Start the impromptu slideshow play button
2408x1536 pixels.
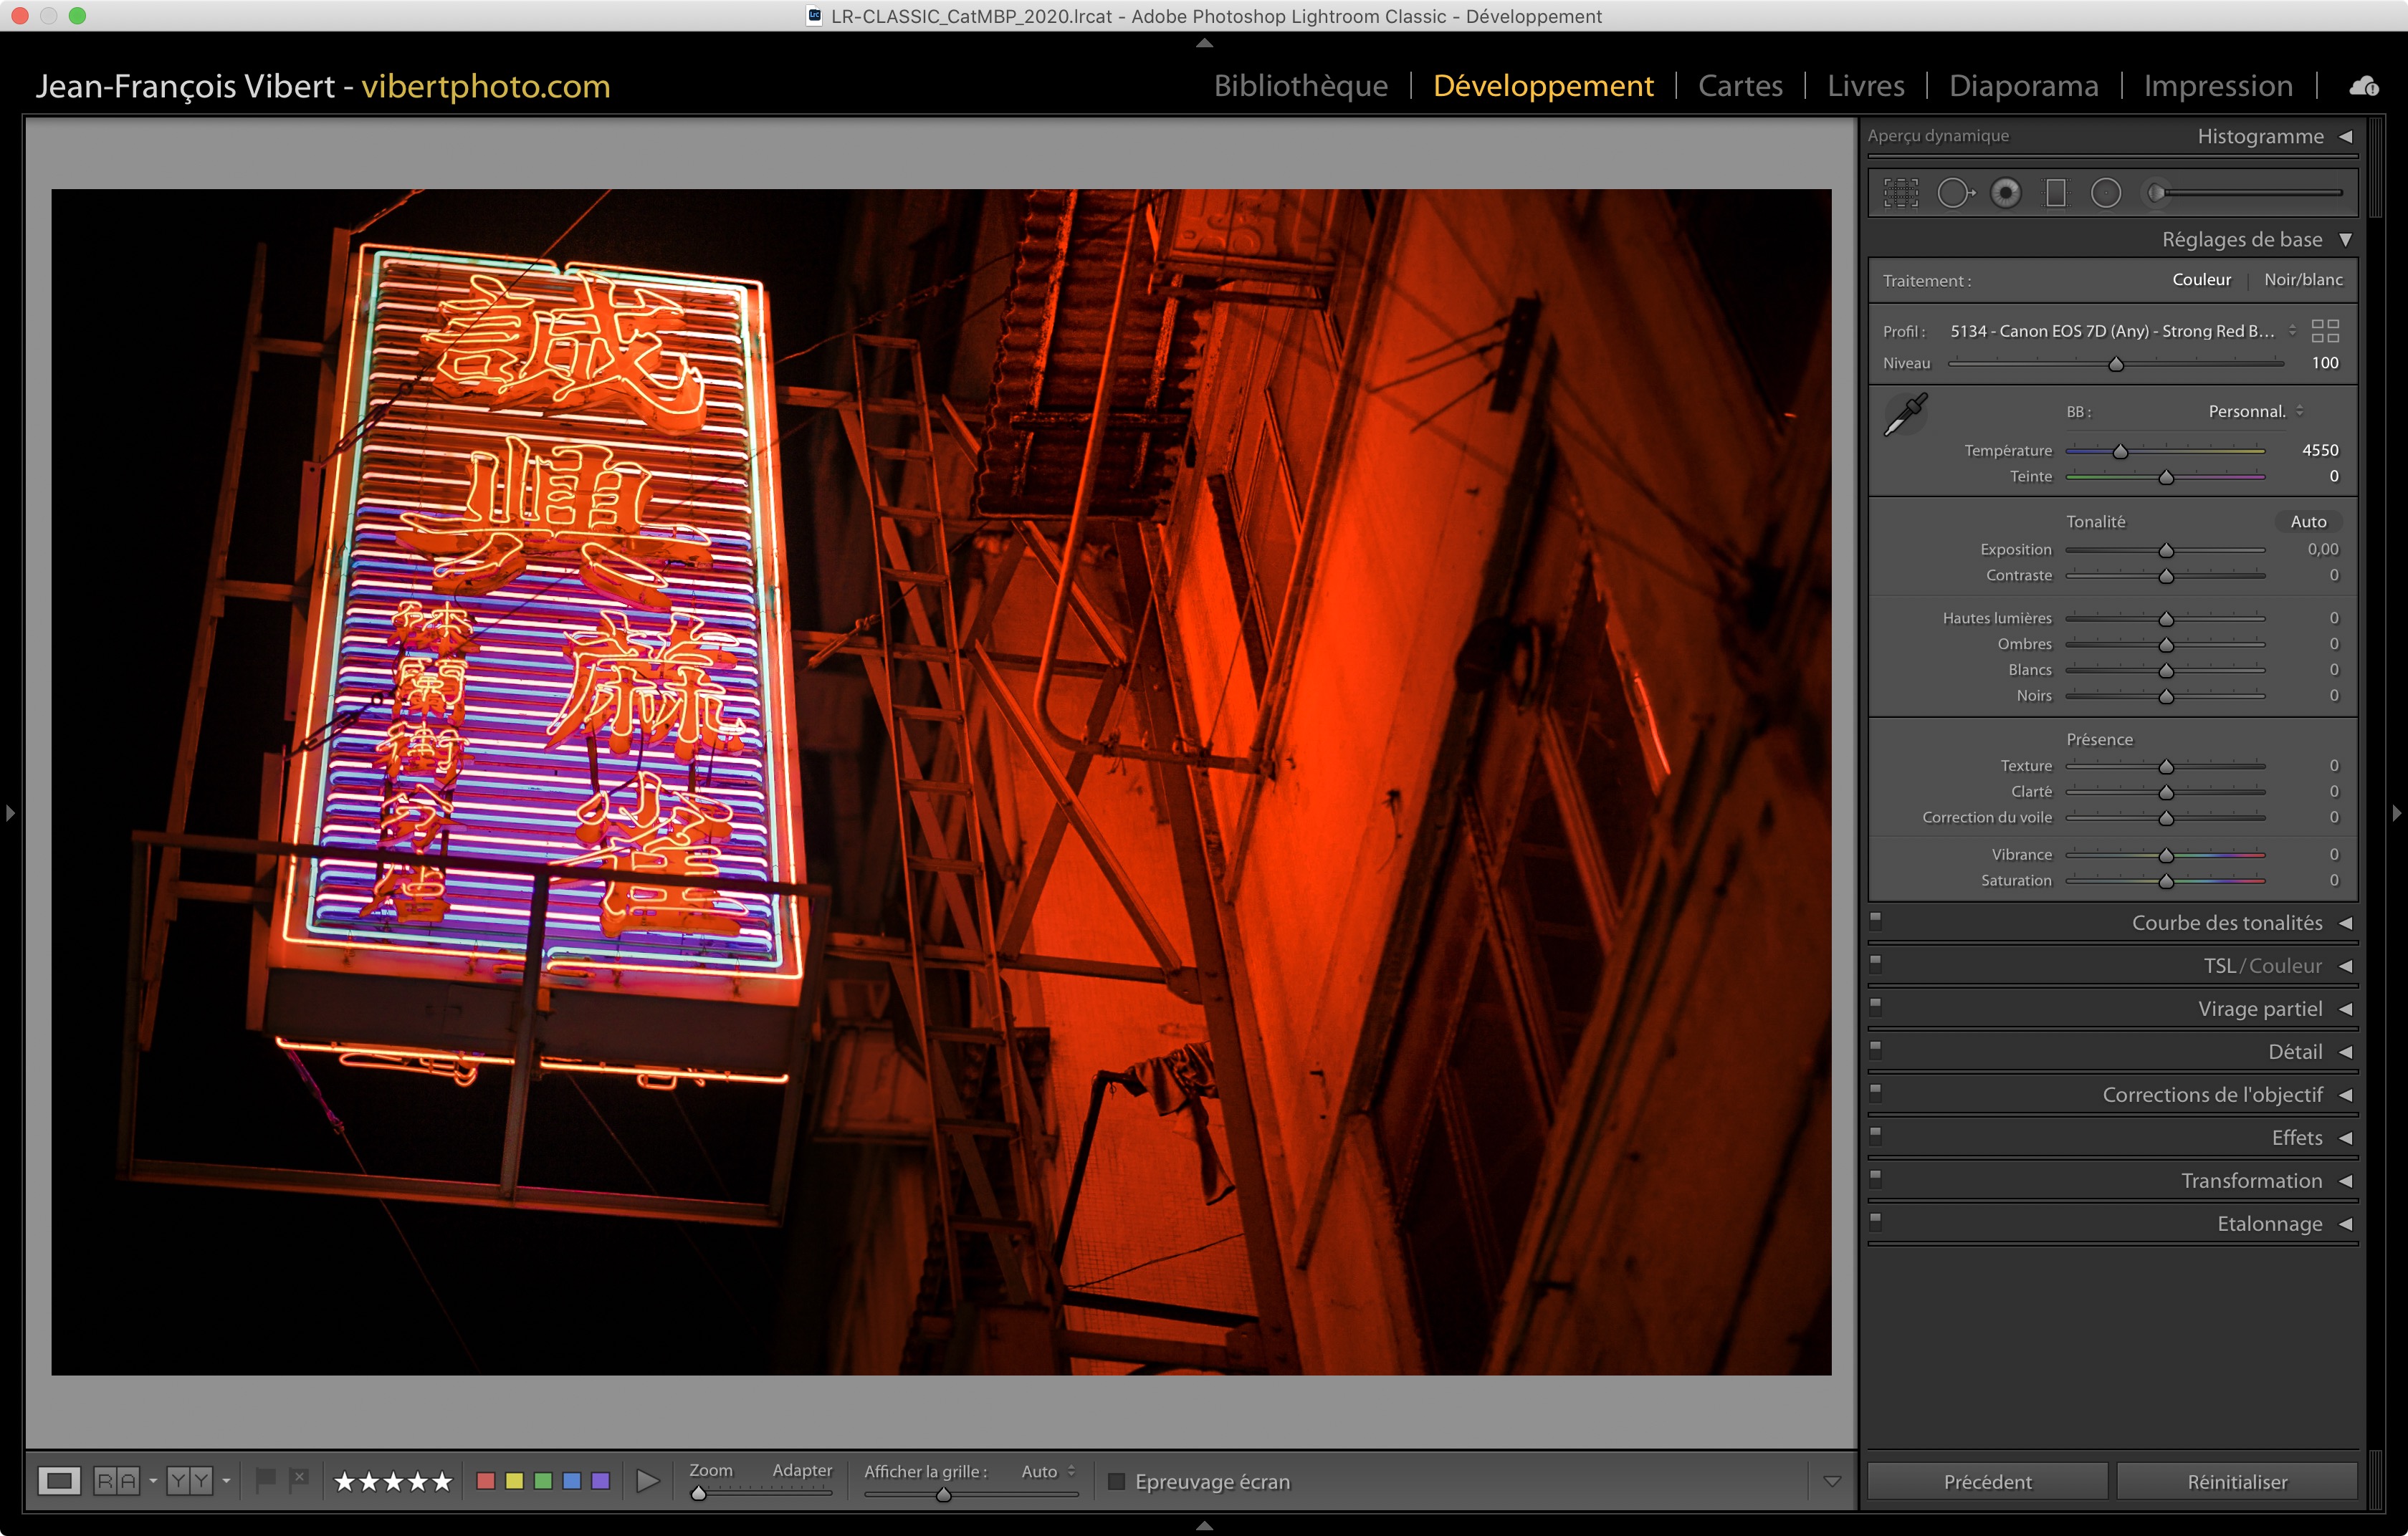click(x=648, y=1481)
